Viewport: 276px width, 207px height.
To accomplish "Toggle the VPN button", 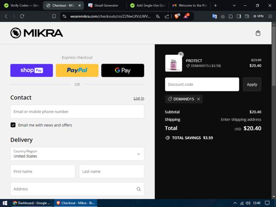I will coord(258,16).
